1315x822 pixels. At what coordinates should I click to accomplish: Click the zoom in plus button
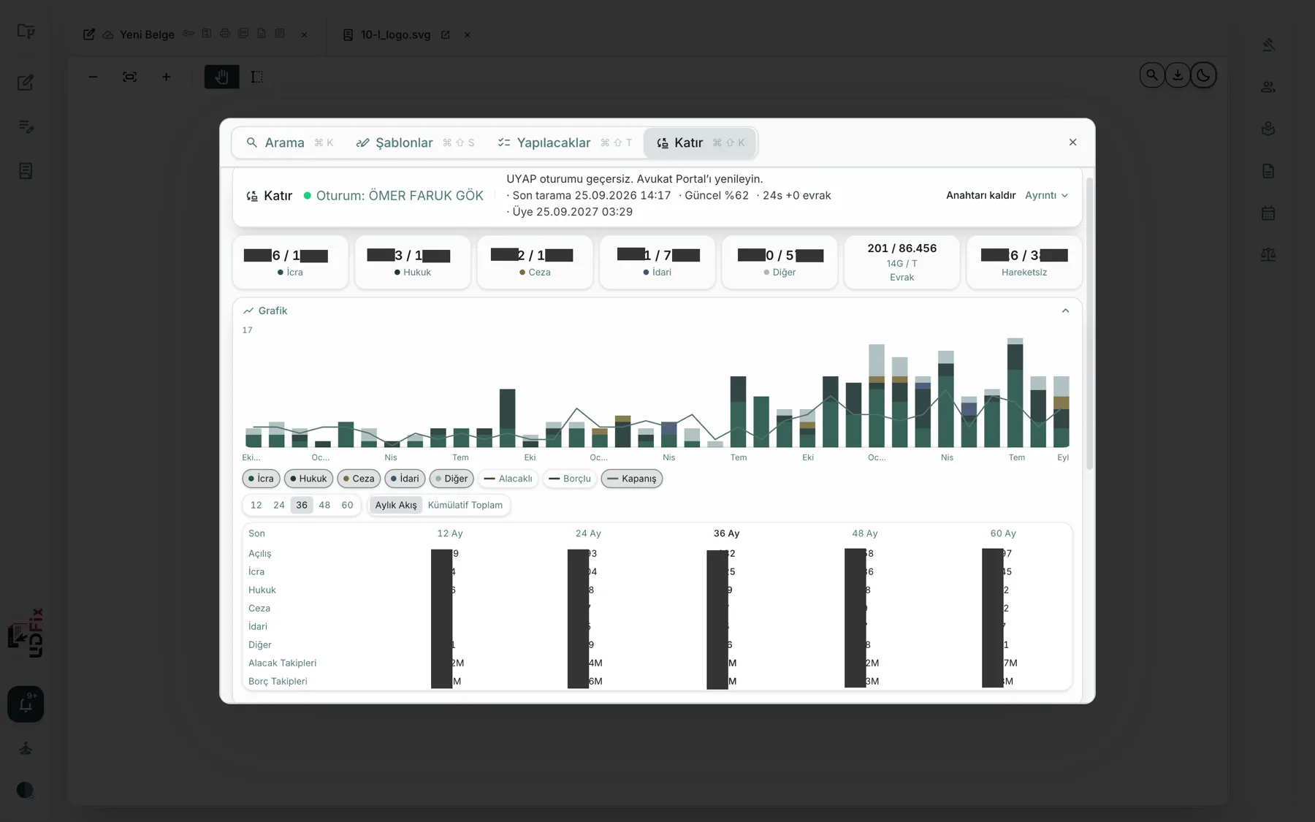[166, 77]
